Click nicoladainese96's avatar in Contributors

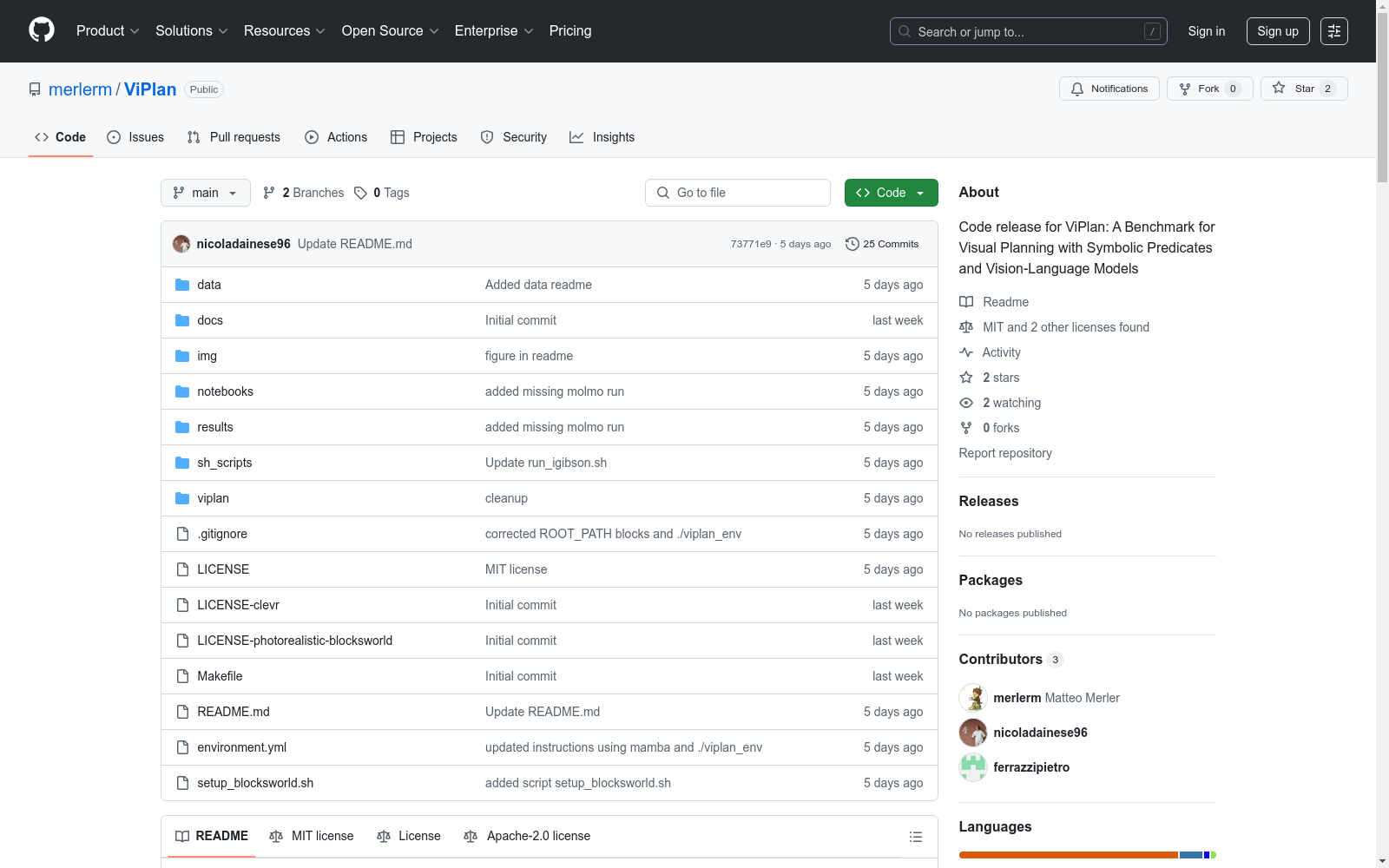(973, 733)
